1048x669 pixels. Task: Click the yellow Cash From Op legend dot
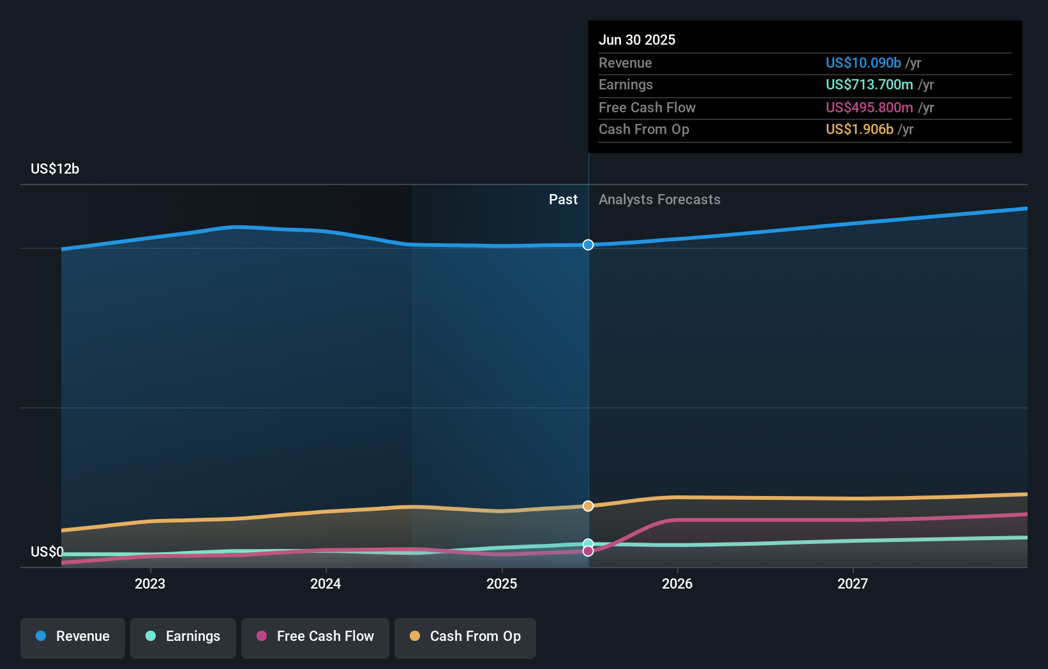415,636
